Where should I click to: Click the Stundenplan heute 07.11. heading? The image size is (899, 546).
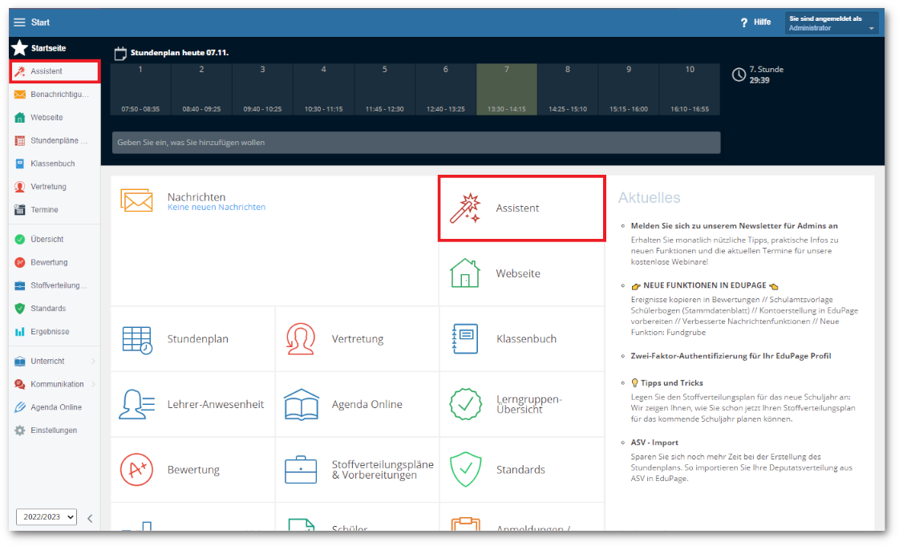180,53
